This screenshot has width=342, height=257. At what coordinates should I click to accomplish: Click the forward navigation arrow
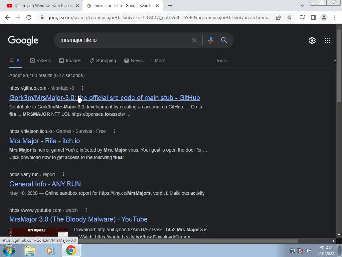click(x=18, y=17)
